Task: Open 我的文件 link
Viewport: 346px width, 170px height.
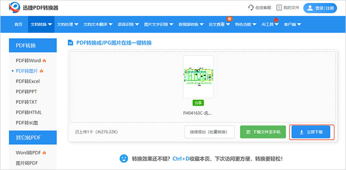Action: coord(288,8)
